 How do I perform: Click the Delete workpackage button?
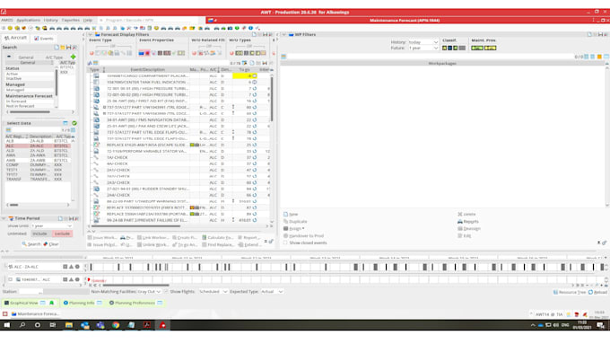point(466,215)
